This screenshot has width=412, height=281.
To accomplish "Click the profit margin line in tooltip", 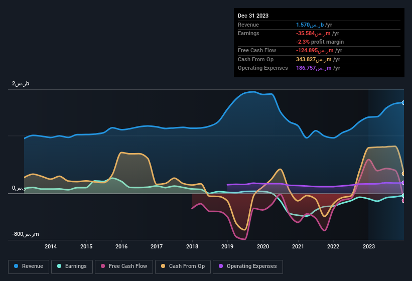I will pyautogui.click(x=320, y=42).
